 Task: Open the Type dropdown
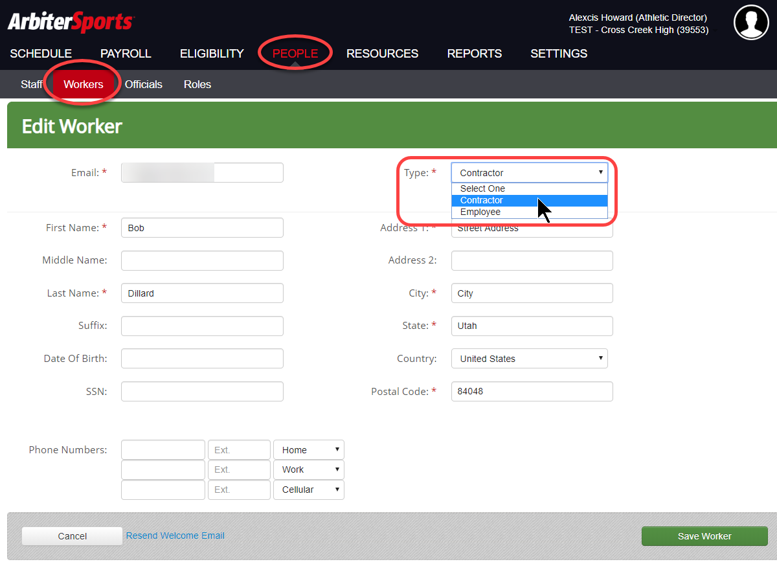(529, 172)
